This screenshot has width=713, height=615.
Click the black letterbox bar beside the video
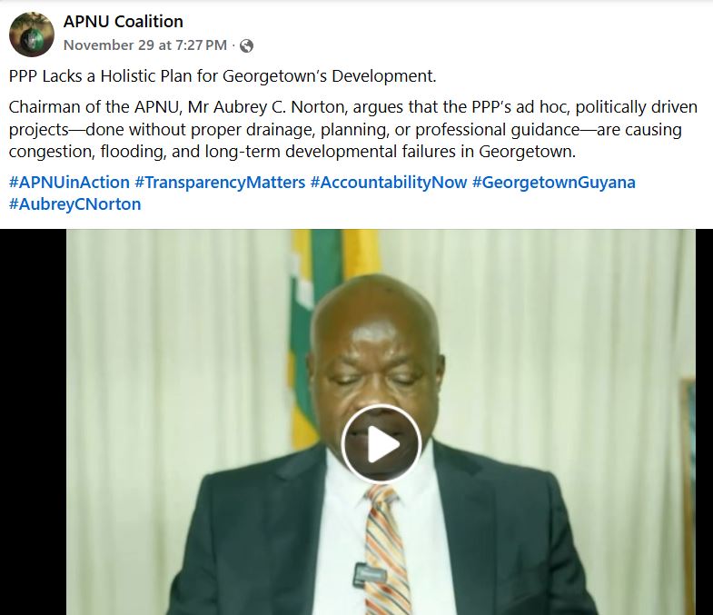pos(34,422)
